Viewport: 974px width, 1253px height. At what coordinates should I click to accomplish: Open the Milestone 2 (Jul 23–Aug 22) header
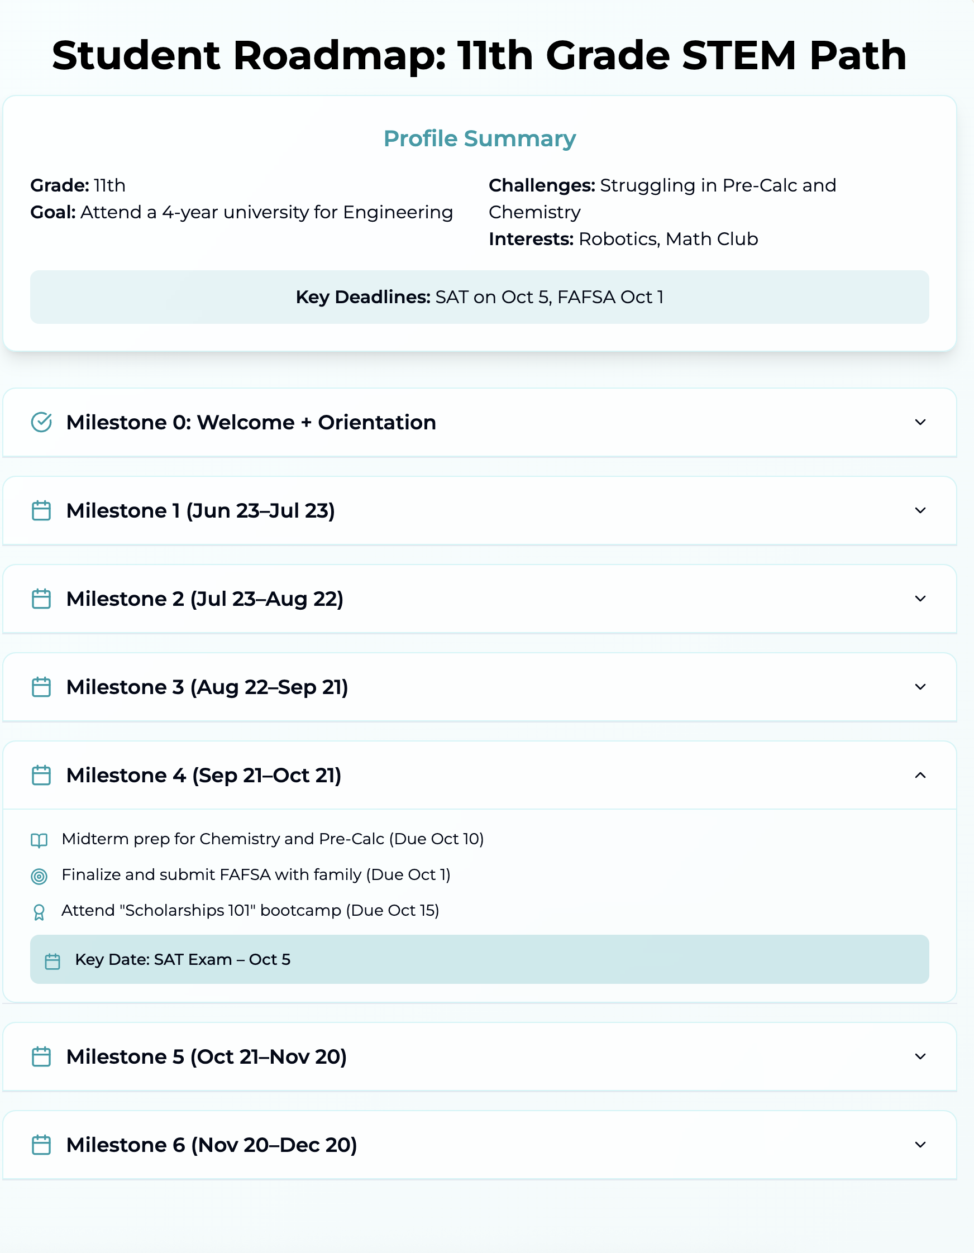coord(479,599)
